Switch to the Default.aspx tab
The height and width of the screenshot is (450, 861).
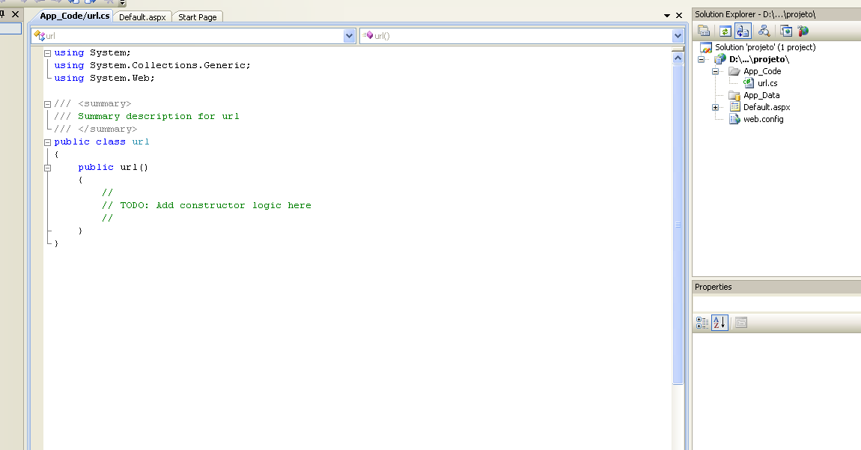tap(142, 17)
